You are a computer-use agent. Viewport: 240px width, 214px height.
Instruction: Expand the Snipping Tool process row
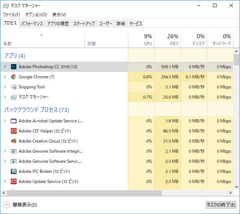click(x=5, y=87)
